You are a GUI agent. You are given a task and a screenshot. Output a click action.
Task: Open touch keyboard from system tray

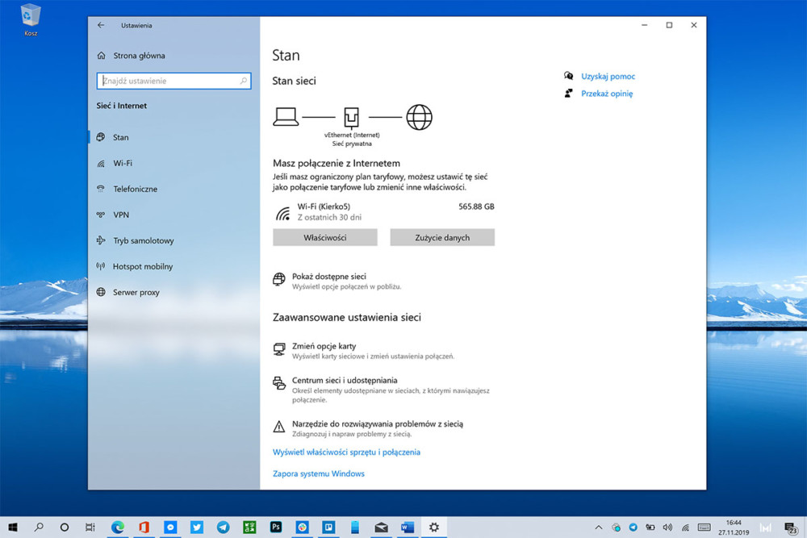coord(704,528)
